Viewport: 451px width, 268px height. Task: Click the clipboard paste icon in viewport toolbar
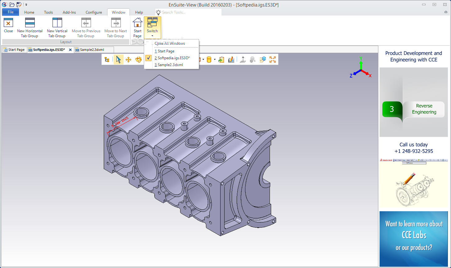click(x=221, y=60)
